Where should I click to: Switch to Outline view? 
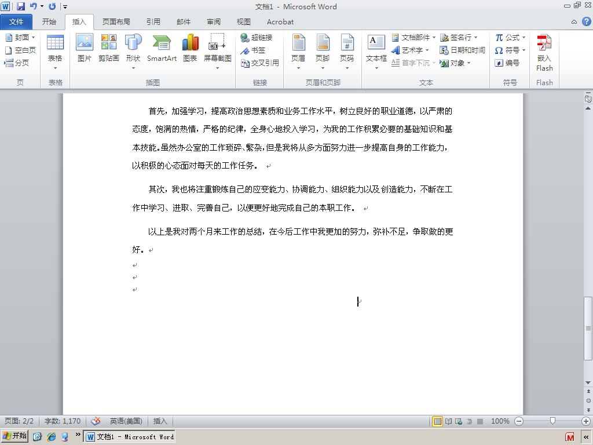[469, 421]
